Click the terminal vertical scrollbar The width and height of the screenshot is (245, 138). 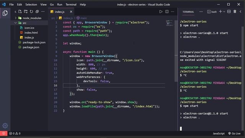tap(242, 78)
